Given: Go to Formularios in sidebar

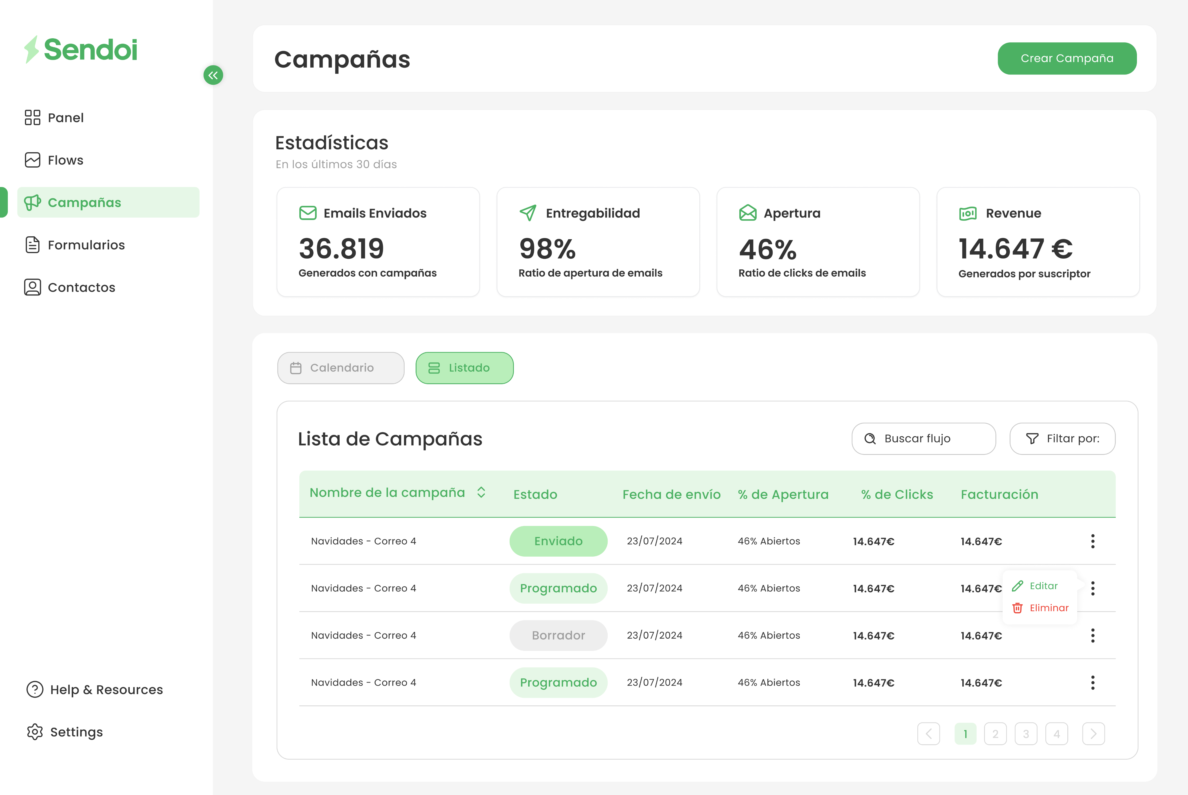Looking at the screenshot, I should tap(86, 245).
